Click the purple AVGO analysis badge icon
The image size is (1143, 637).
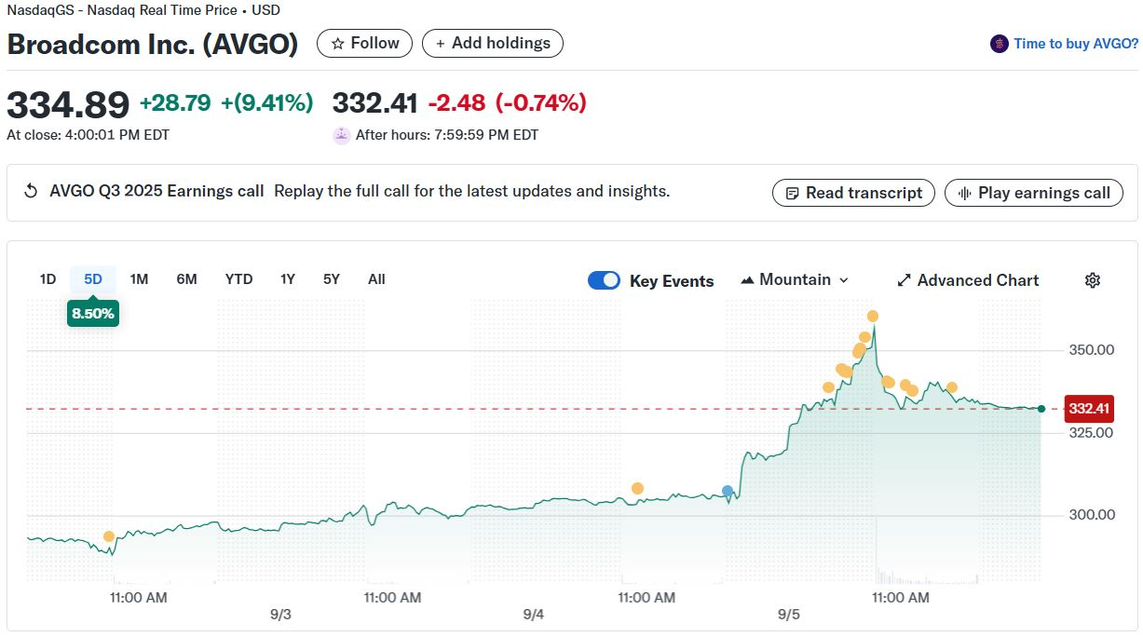[1000, 44]
